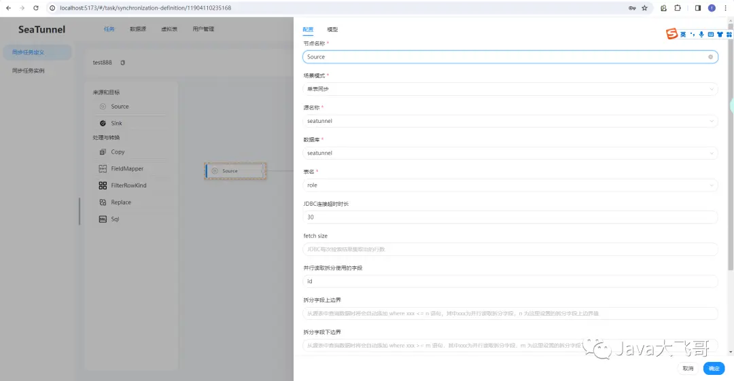Click the FieldMapper transform icon
Image resolution: width=734 pixels, height=381 pixels.
pyautogui.click(x=103, y=168)
